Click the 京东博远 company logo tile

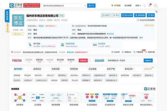tap(18, 21)
